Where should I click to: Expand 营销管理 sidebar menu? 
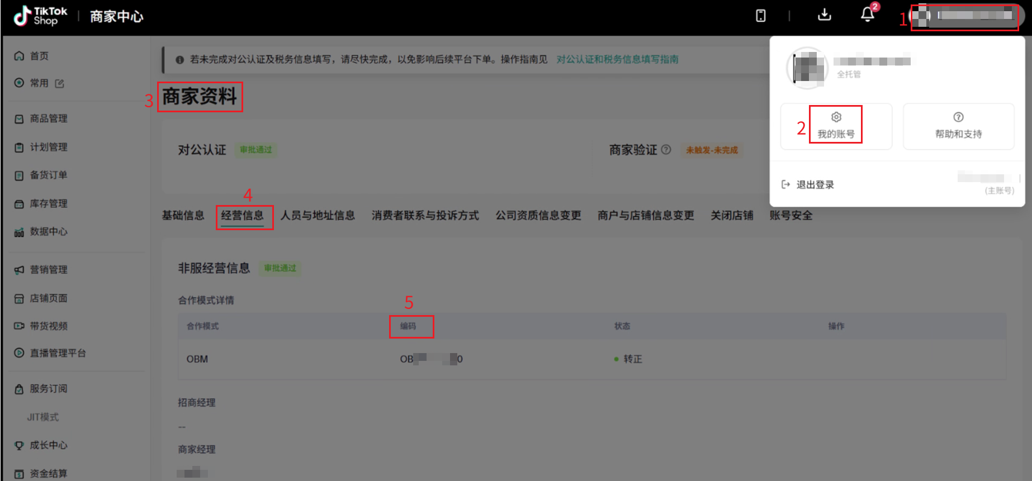click(48, 270)
